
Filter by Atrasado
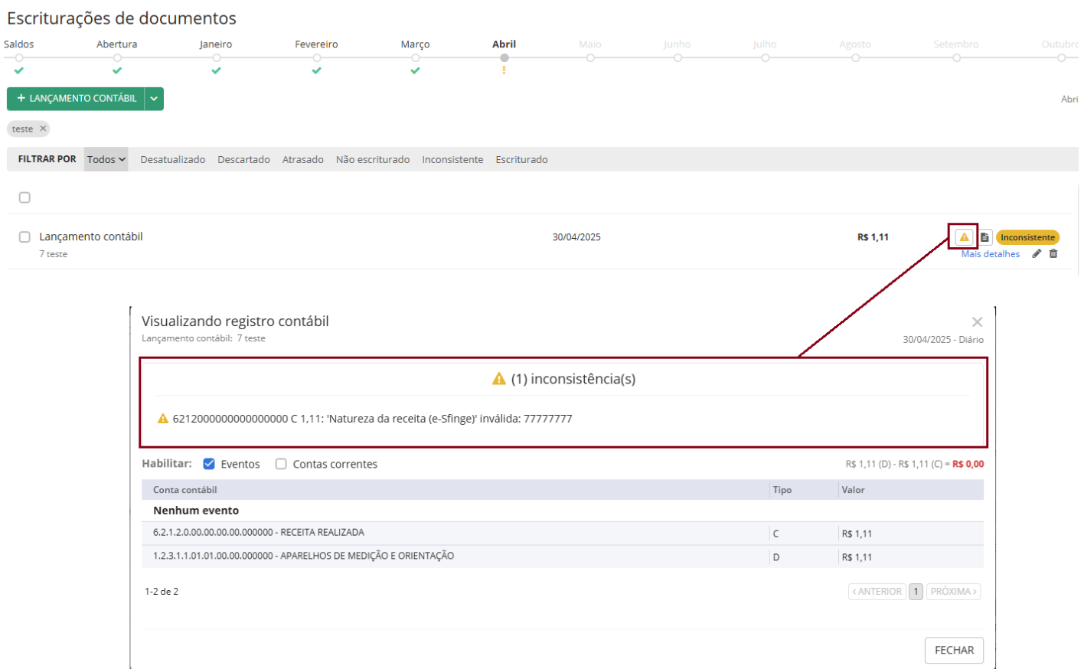[303, 159]
